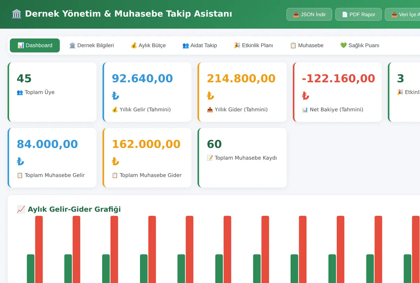Click the Dernek Yönetim & Muhasebe Takip Asistanı title

point(122,14)
